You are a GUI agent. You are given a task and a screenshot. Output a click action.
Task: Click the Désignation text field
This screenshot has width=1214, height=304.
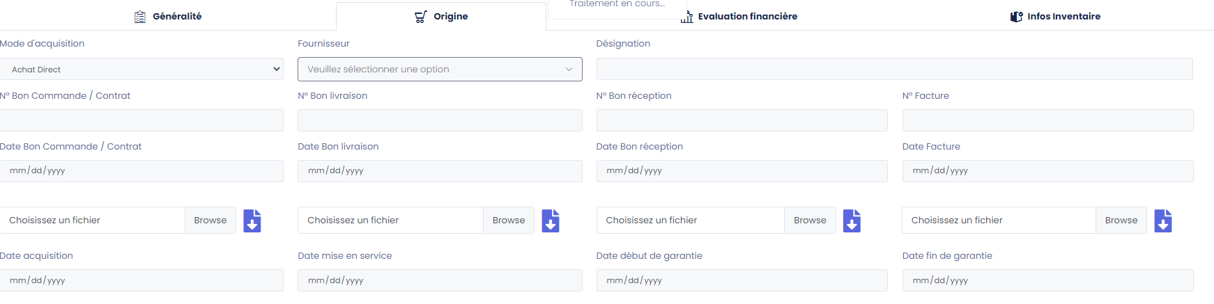click(894, 69)
